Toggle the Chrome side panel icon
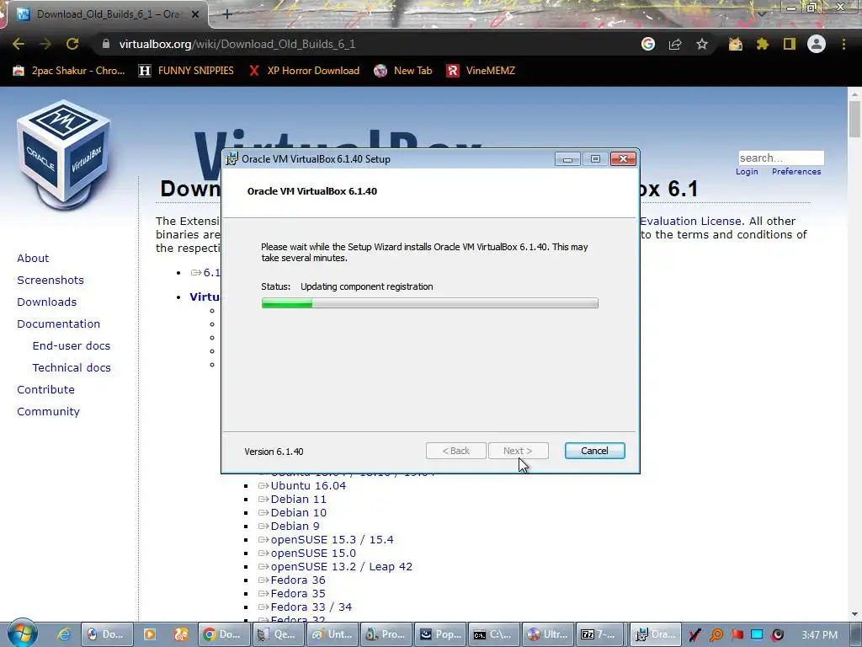This screenshot has width=862, height=647. 790,44
